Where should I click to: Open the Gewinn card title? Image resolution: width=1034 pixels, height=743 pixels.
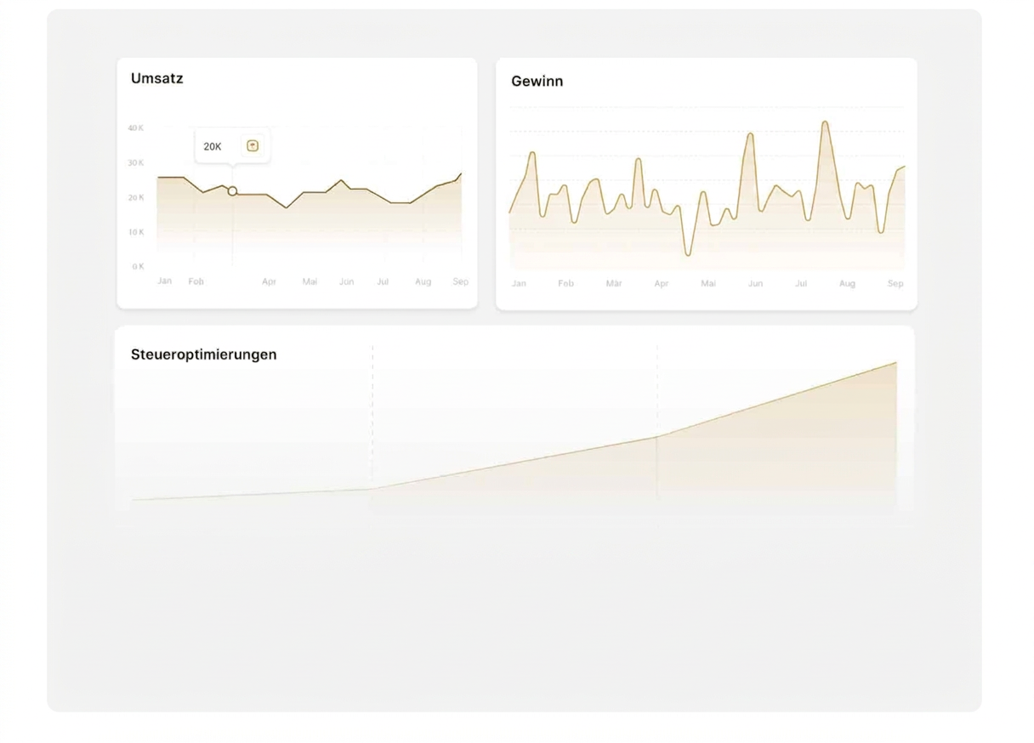coord(537,82)
